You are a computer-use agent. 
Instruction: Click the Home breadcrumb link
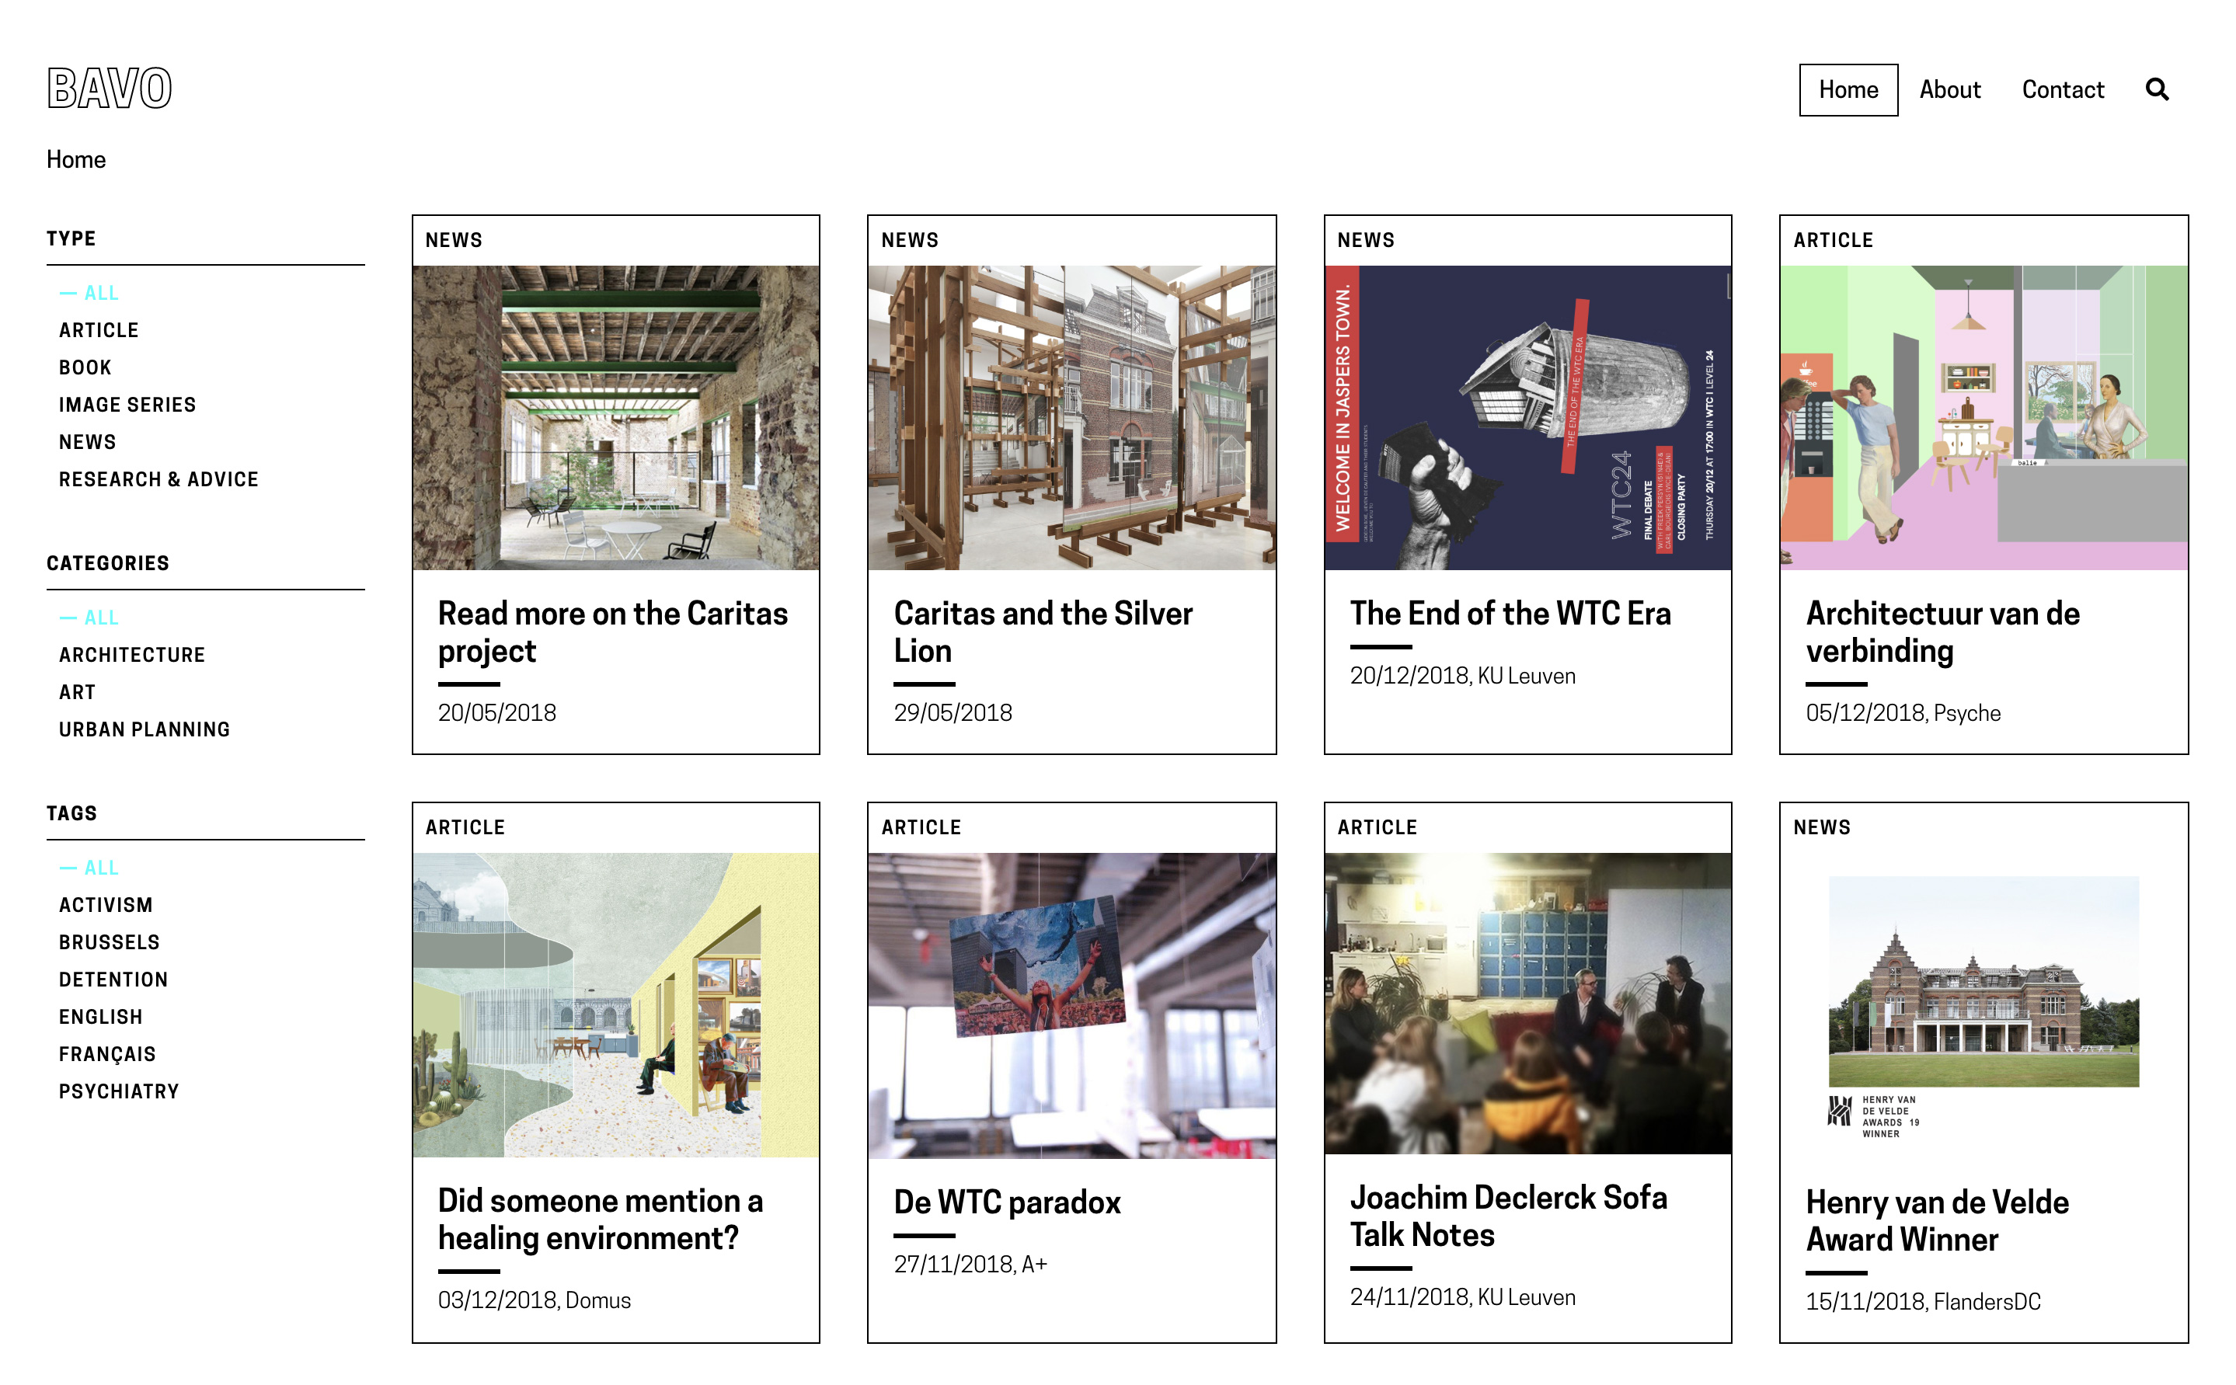76,159
